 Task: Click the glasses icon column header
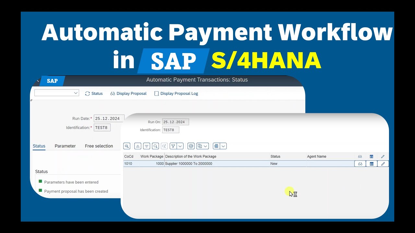click(360, 156)
